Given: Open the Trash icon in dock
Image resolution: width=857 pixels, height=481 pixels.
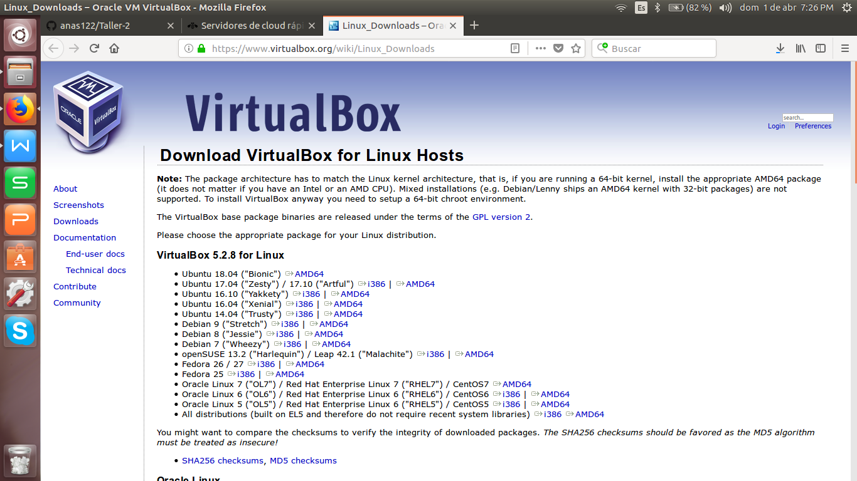Looking at the screenshot, I should [x=21, y=461].
